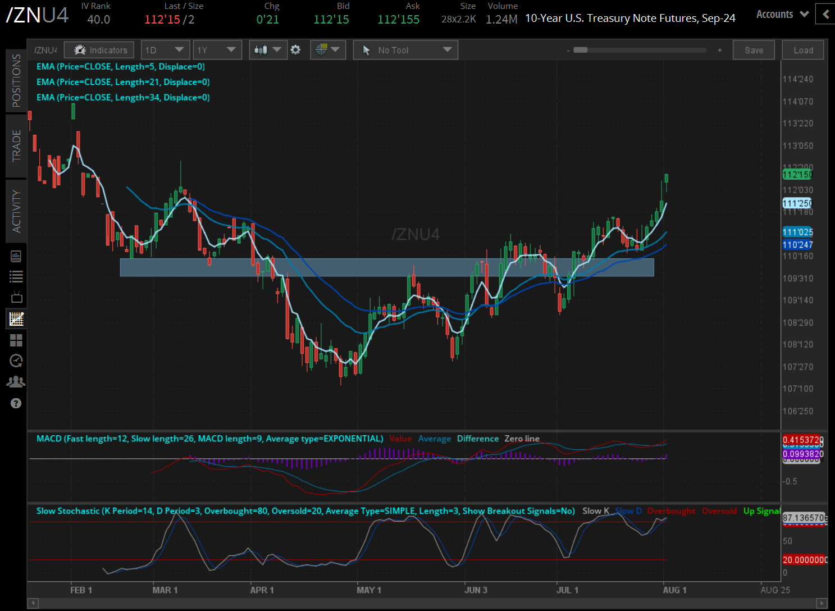The width and height of the screenshot is (835, 611).
Task: Open the community chat panel
Action: click(x=16, y=381)
